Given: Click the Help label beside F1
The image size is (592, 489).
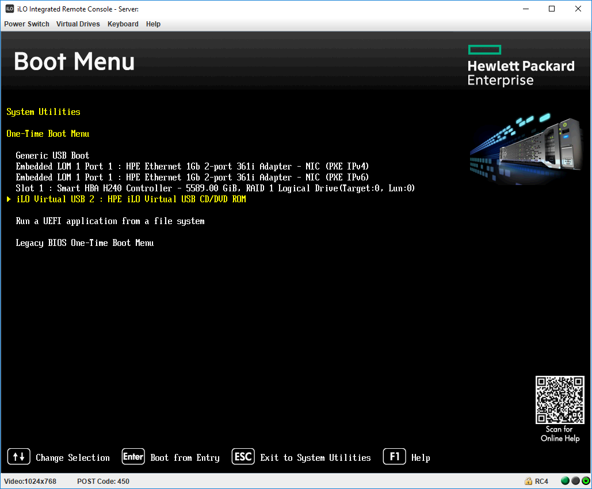Looking at the screenshot, I should pos(421,458).
